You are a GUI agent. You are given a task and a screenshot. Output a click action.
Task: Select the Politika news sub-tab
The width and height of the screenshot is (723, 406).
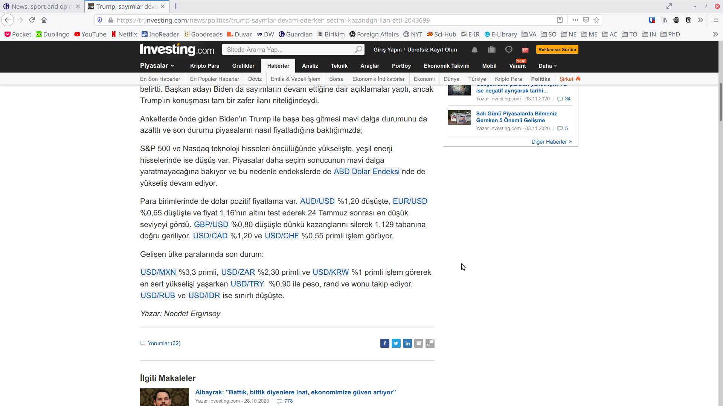click(x=541, y=79)
